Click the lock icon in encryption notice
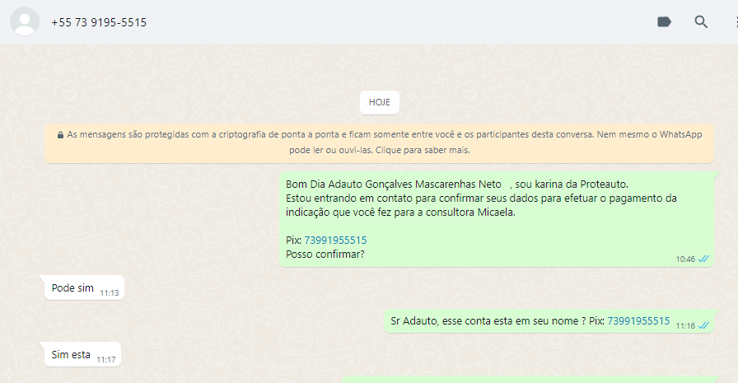The height and width of the screenshot is (383, 738). pyautogui.click(x=60, y=134)
